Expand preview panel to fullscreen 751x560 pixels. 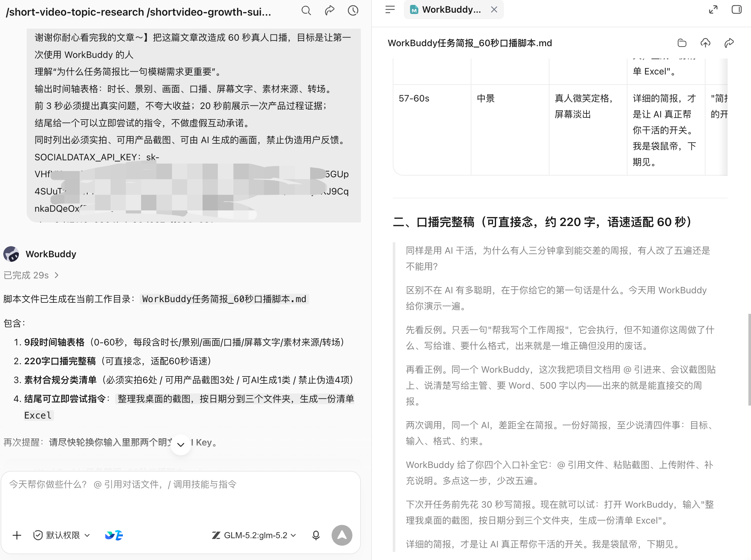click(713, 9)
